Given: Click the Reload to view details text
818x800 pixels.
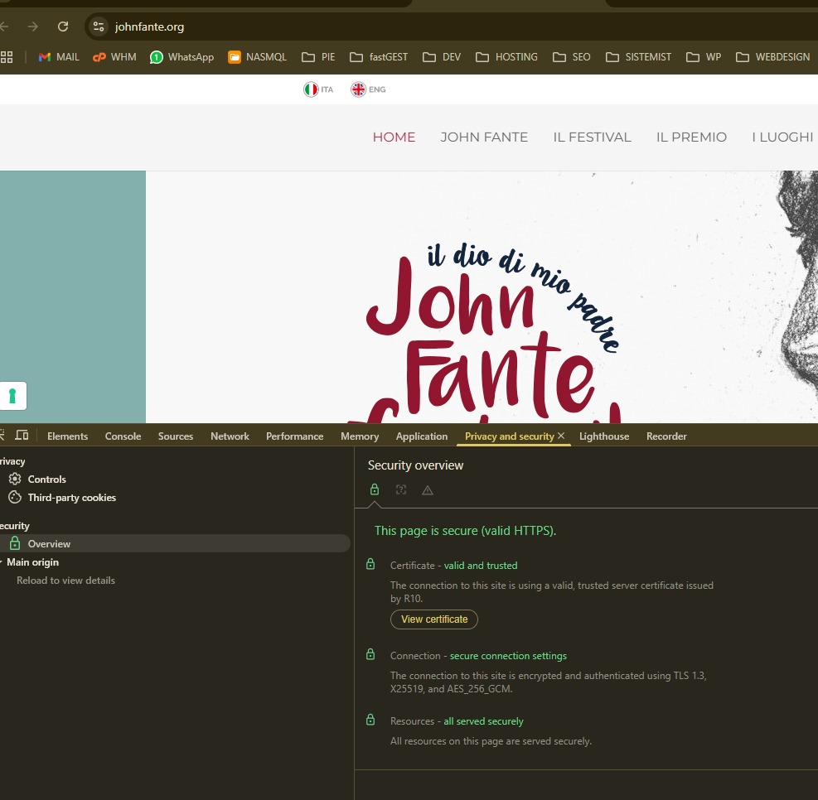Looking at the screenshot, I should (65, 581).
